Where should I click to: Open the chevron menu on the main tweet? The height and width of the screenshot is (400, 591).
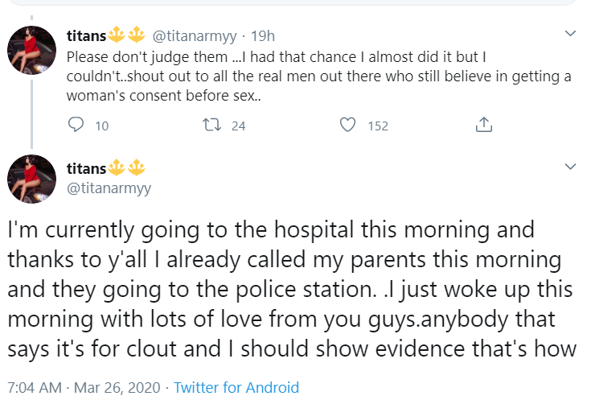click(571, 167)
